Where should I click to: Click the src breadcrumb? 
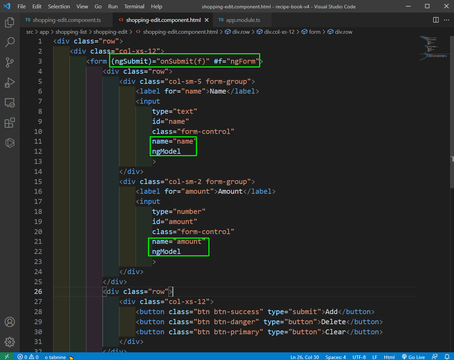click(30, 32)
